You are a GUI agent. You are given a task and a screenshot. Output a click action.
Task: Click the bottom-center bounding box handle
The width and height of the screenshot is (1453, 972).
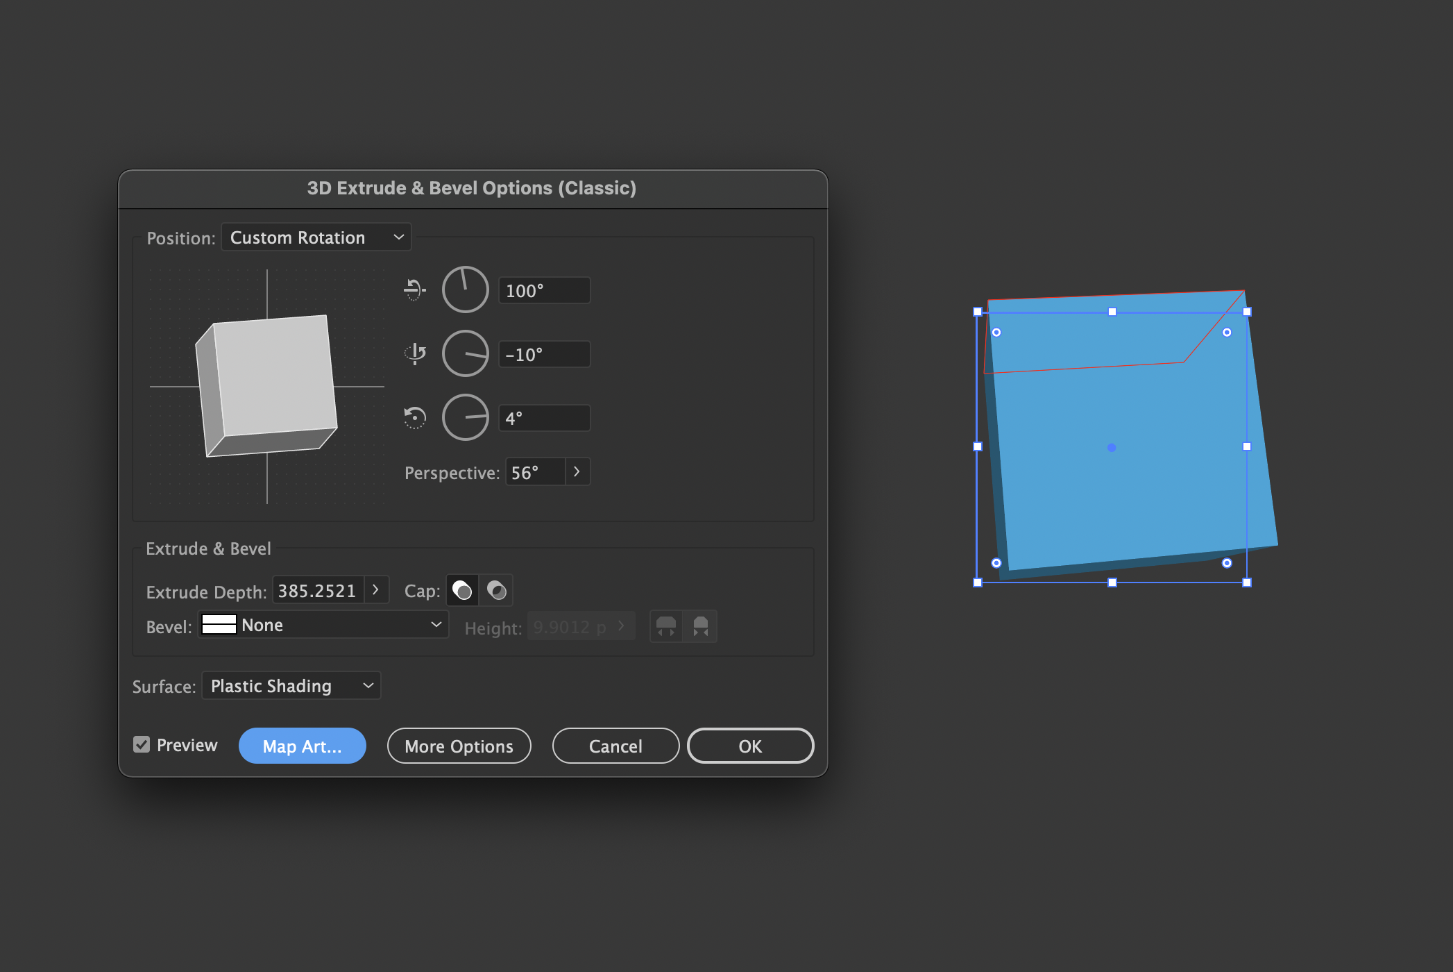pos(1112,583)
